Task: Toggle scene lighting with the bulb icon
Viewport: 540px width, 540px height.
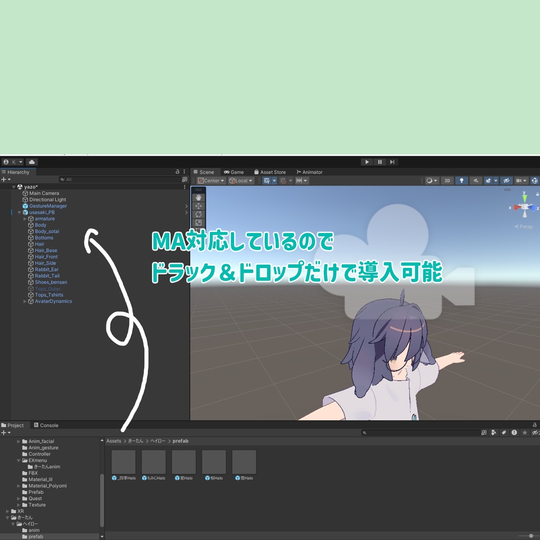Action: [x=462, y=180]
